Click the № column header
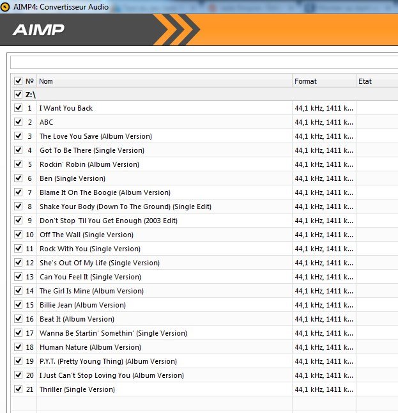The image size is (398, 413). tap(29, 81)
